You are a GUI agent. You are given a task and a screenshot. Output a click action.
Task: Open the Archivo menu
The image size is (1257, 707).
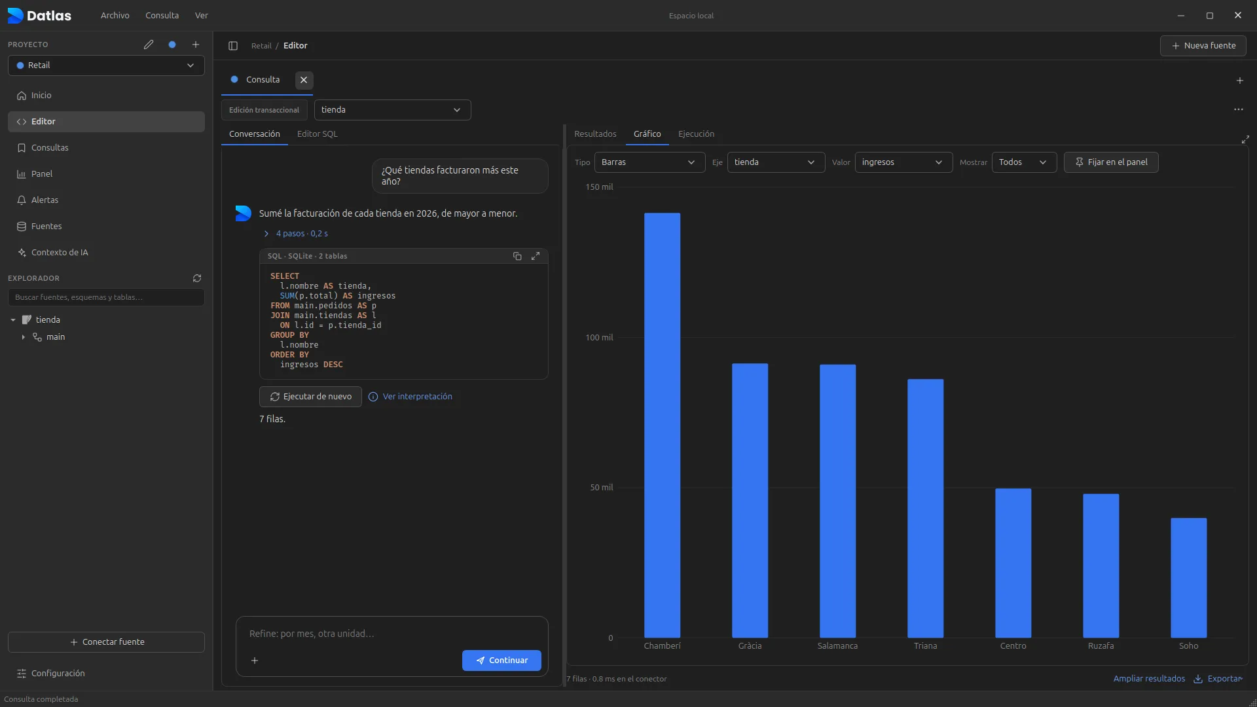click(115, 15)
